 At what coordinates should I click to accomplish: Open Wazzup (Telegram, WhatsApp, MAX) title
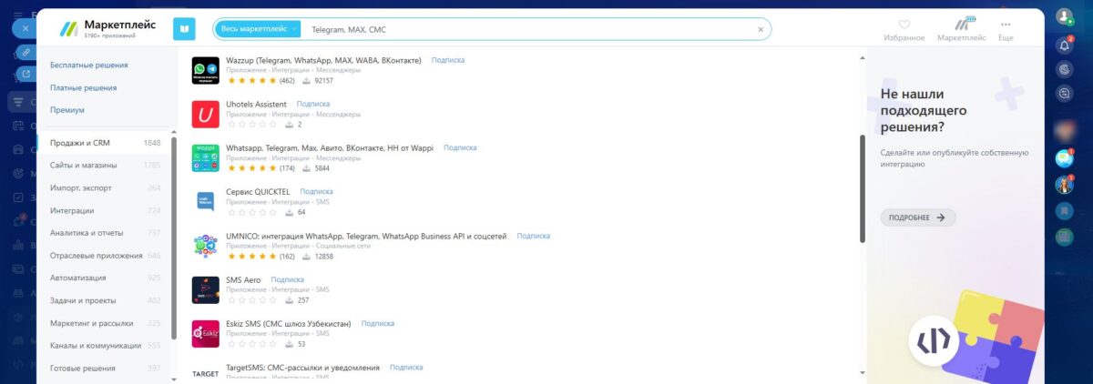click(x=323, y=60)
